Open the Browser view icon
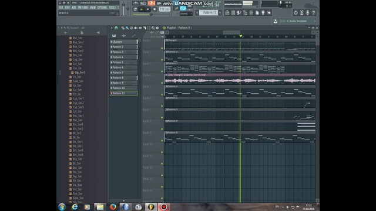 coord(245,13)
